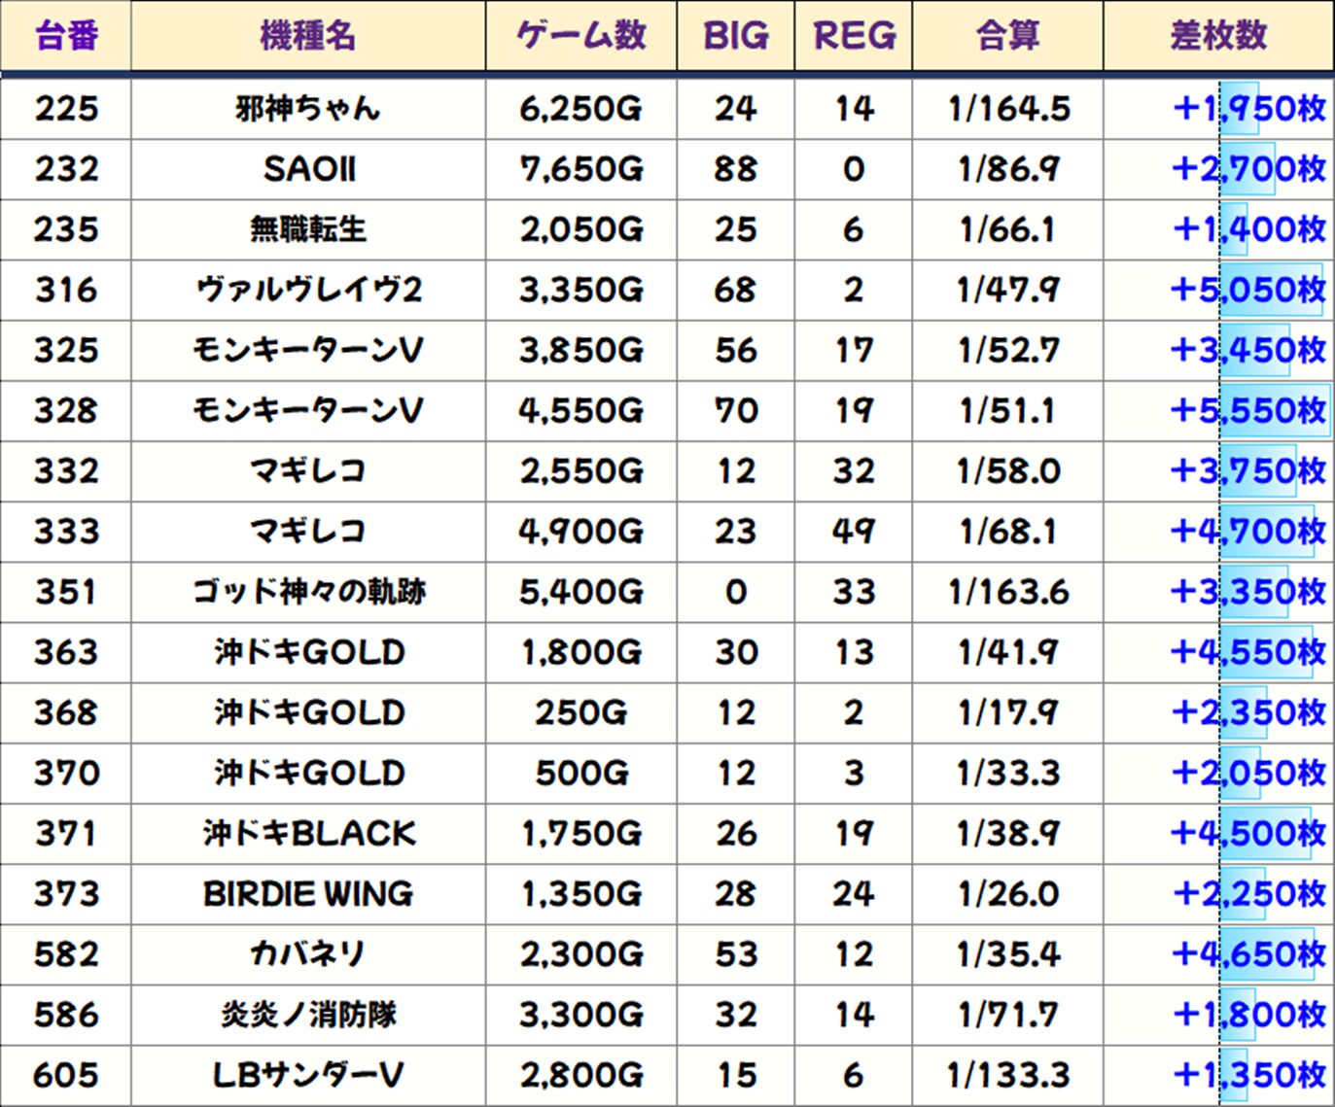The image size is (1335, 1107).
Task: Click the 合算 column header
Action: pos(1008,36)
